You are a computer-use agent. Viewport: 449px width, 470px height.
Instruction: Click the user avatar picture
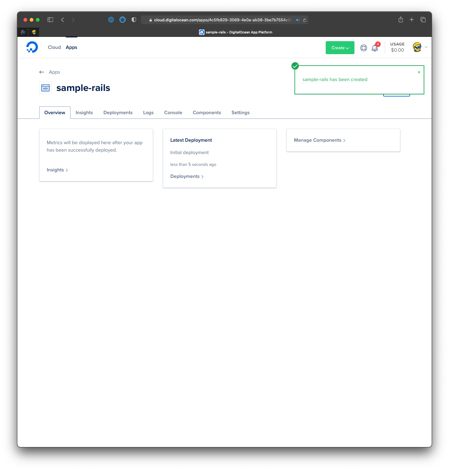click(417, 47)
